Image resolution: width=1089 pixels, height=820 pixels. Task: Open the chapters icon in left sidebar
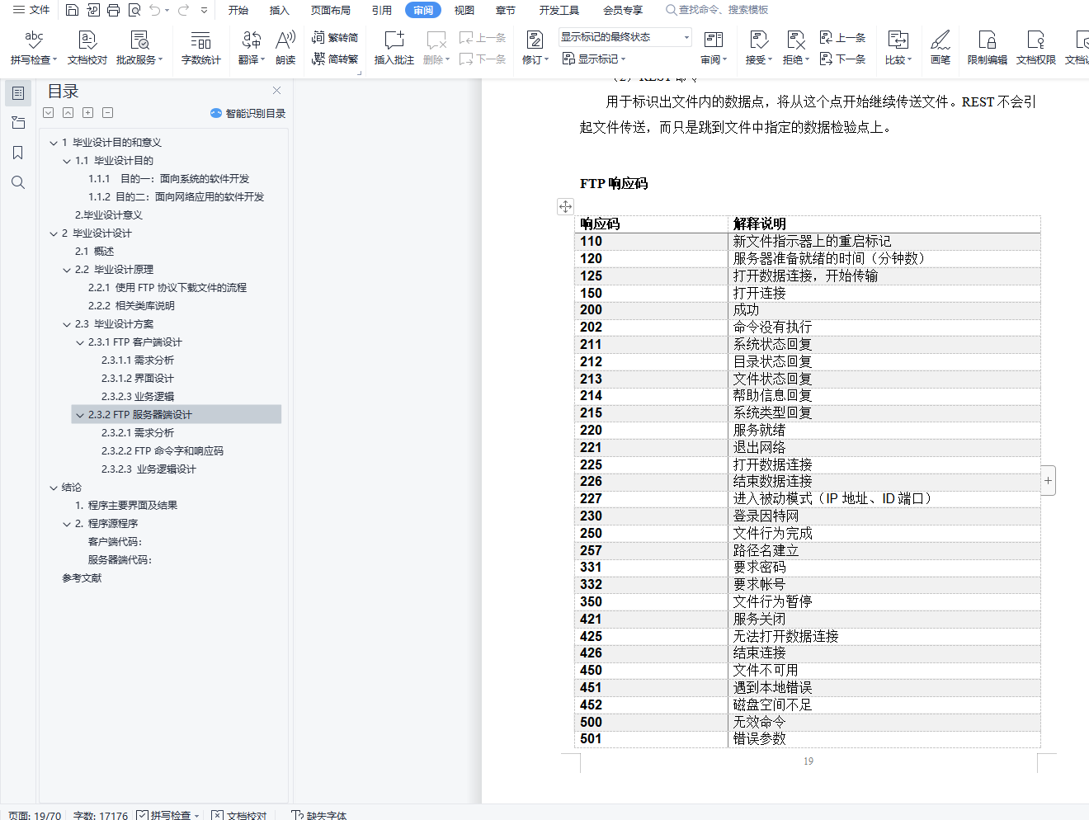pos(18,123)
